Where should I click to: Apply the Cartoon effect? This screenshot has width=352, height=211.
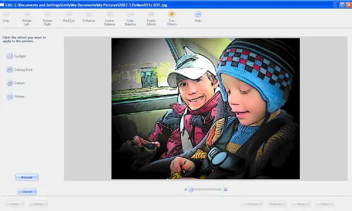[16, 83]
